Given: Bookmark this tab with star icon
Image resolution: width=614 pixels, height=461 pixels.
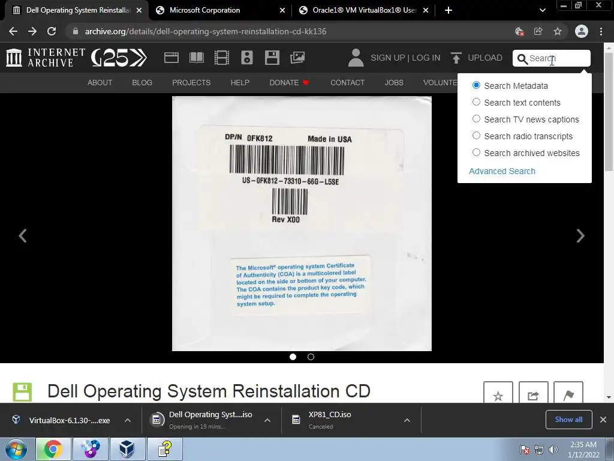Looking at the screenshot, I should point(558,31).
